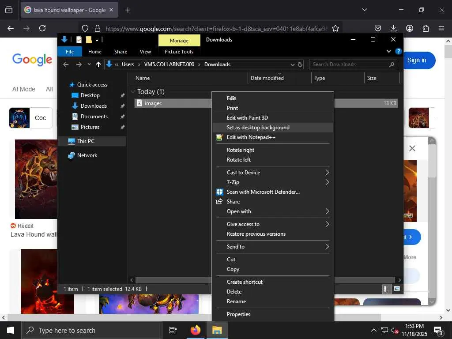Click Firefox bookmark star icon
The height and width of the screenshot is (339, 452).
(335, 28)
